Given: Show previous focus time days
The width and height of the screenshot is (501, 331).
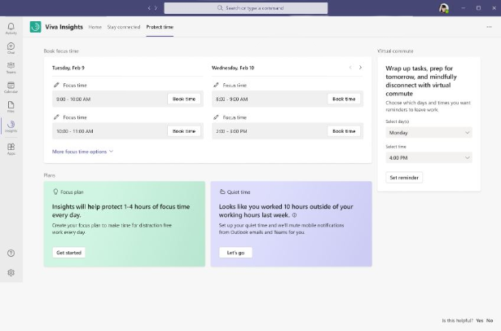Looking at the screenshot, I should pyautogui.click(x=350, y=68).
